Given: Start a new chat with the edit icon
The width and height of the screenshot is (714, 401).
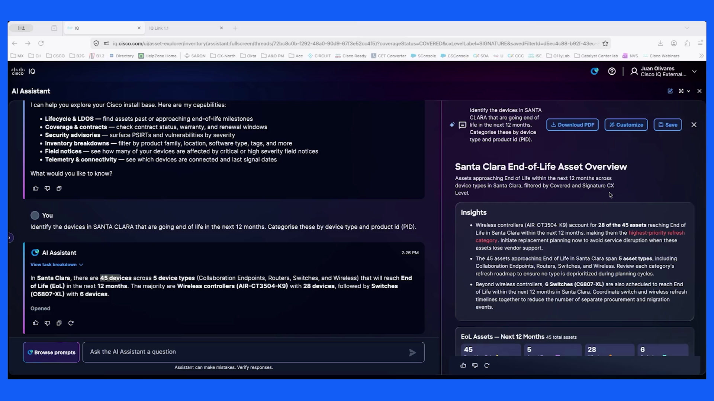Looking at the screenshot, I should [x=670, y=91].
